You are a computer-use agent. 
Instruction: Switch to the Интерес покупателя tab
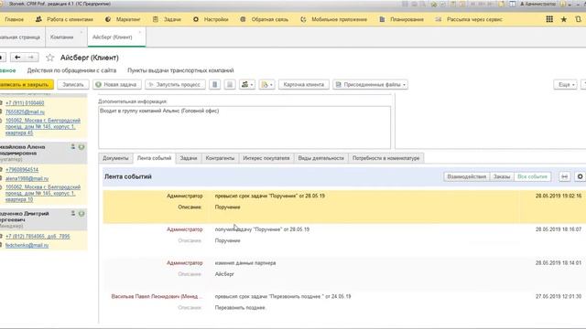(266, 158)
